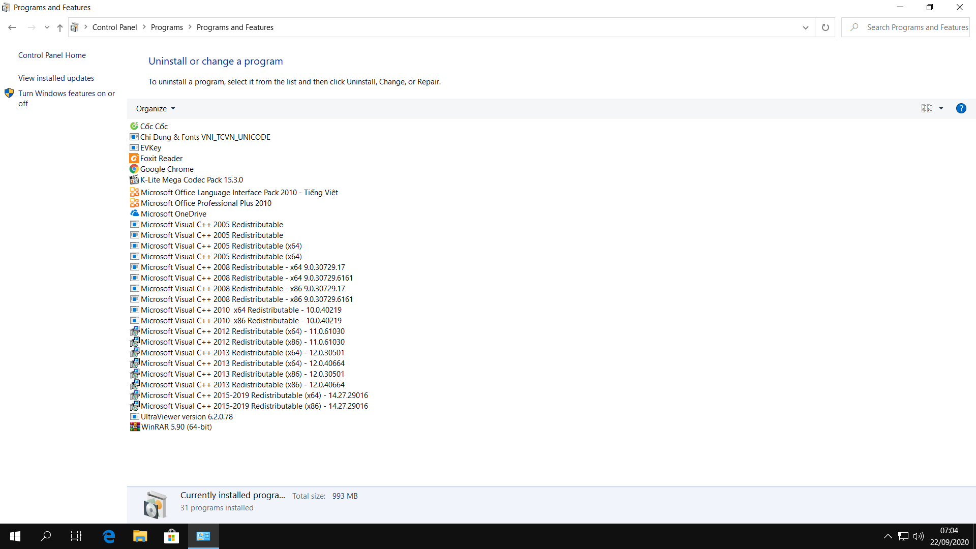Click the UltraViewer version 6.2.0.78 icon

coord(134,417)
